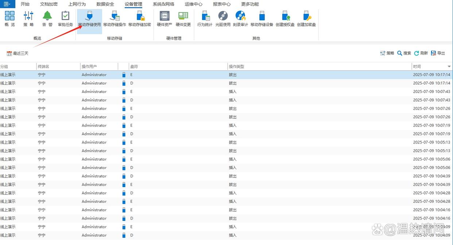Switch to the 报表中心 tab
This screenshot has height=245, width=453.
(x=222, y=4)
